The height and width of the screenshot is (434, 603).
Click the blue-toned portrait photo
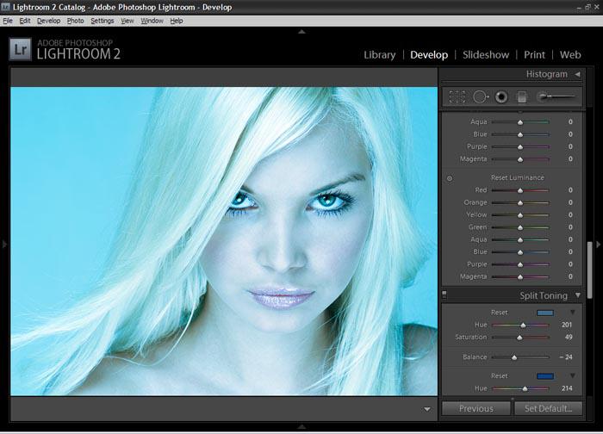pos(224,241)
